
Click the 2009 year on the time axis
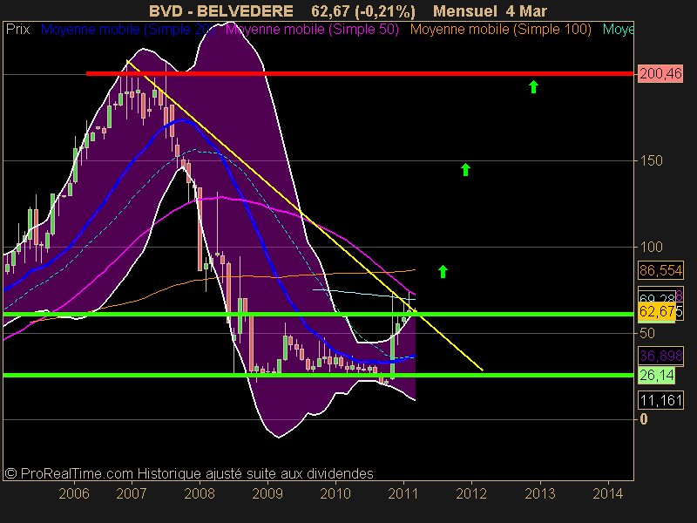267,493
